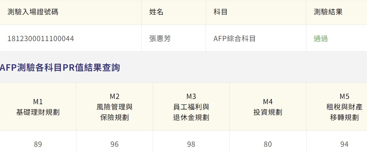Select the PR value 96 under M2
The width and height of the screenshot is (367, 152).
[x=115, y=144]
